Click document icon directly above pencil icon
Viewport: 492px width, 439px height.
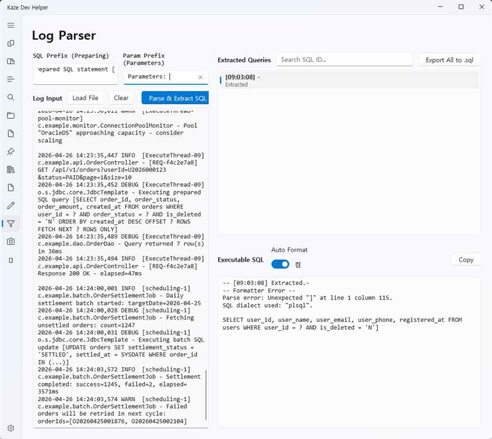coord(11,187)
